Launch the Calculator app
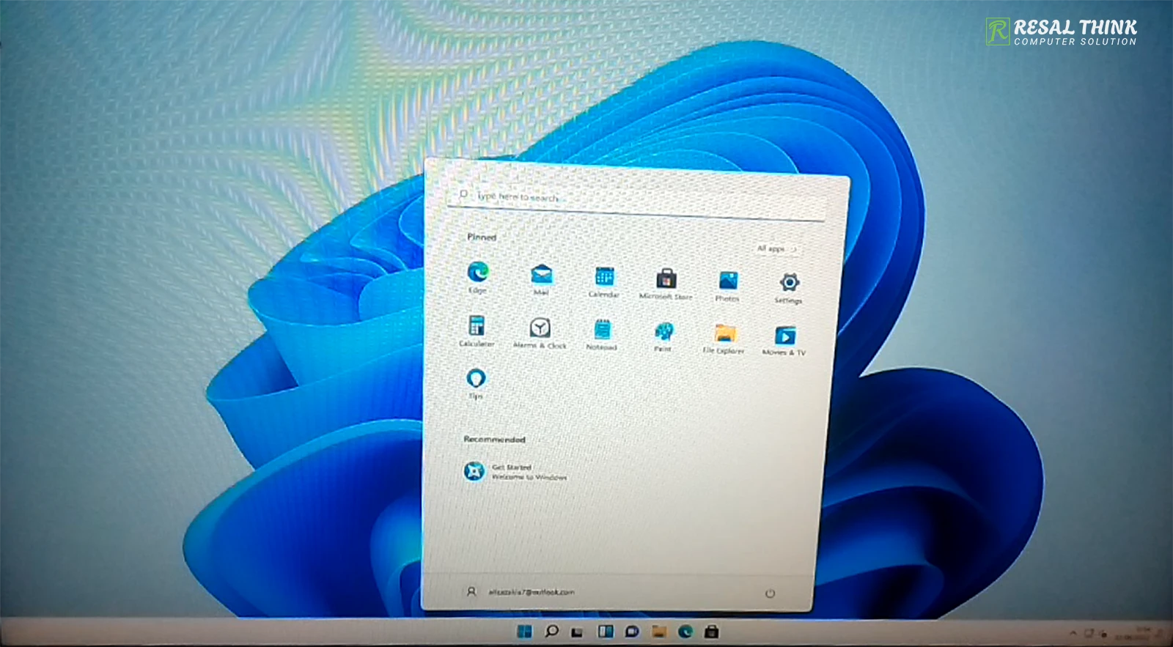The height and width of the screenshot is (647, 1173). (477, 330)
